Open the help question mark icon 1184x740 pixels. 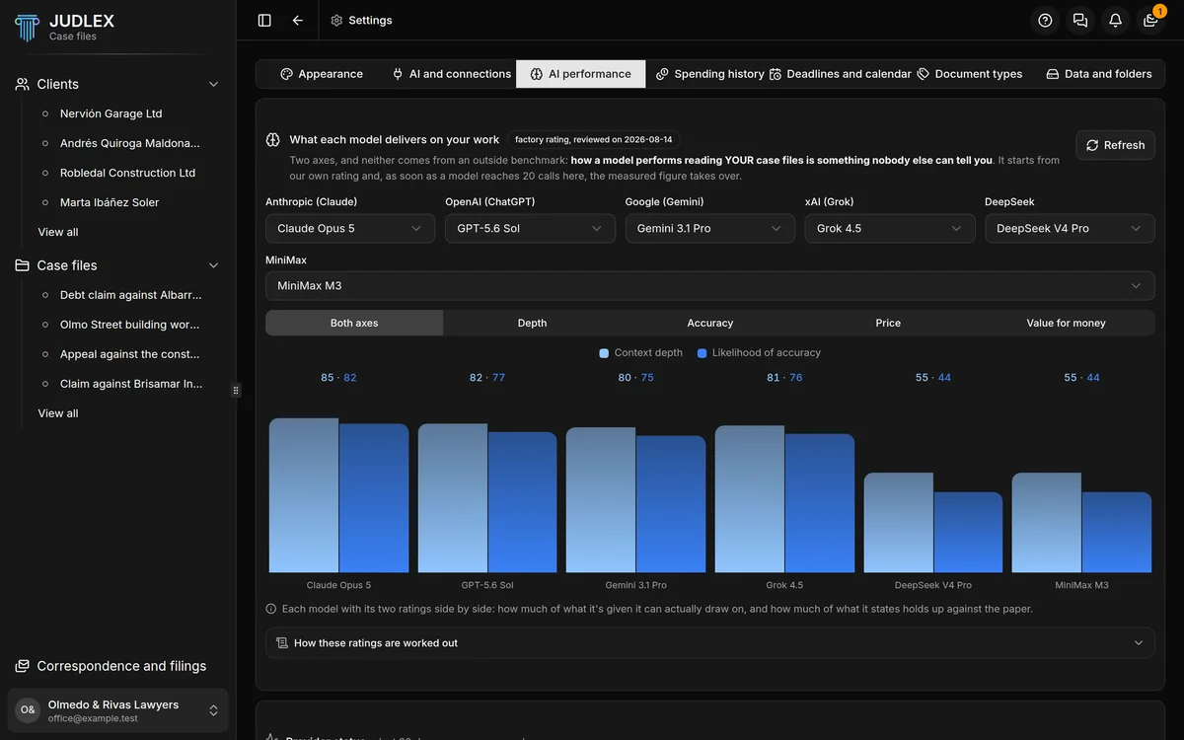1046,20
